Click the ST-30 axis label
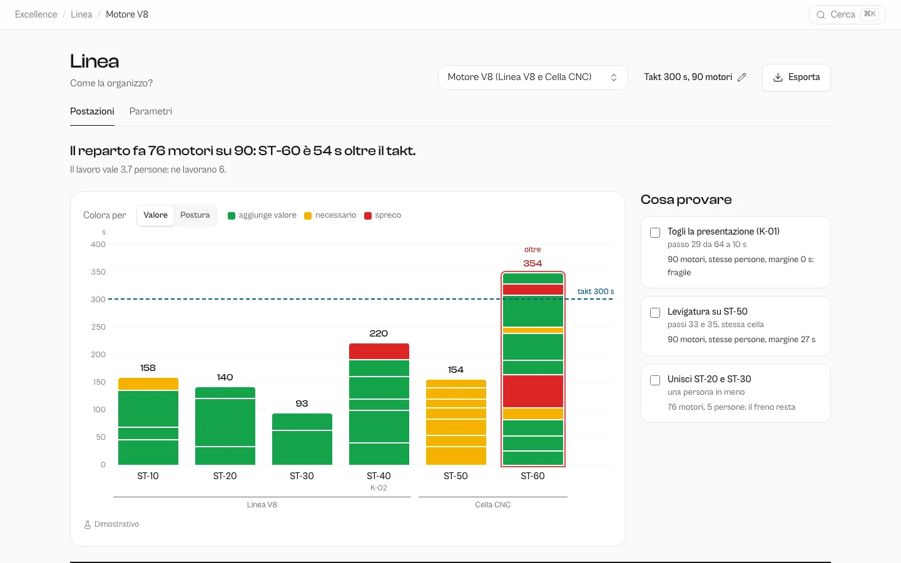Screen dimensions: 901x563 tap(302, 476)
